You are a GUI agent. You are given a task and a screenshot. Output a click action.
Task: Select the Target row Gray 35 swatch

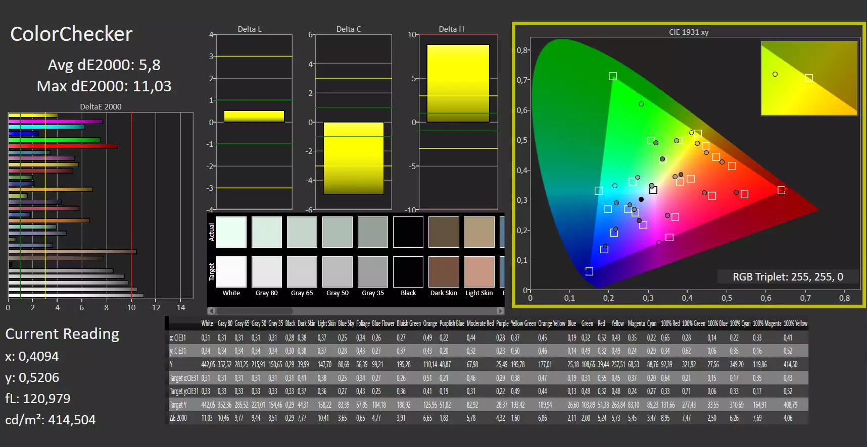coord(373,271)
